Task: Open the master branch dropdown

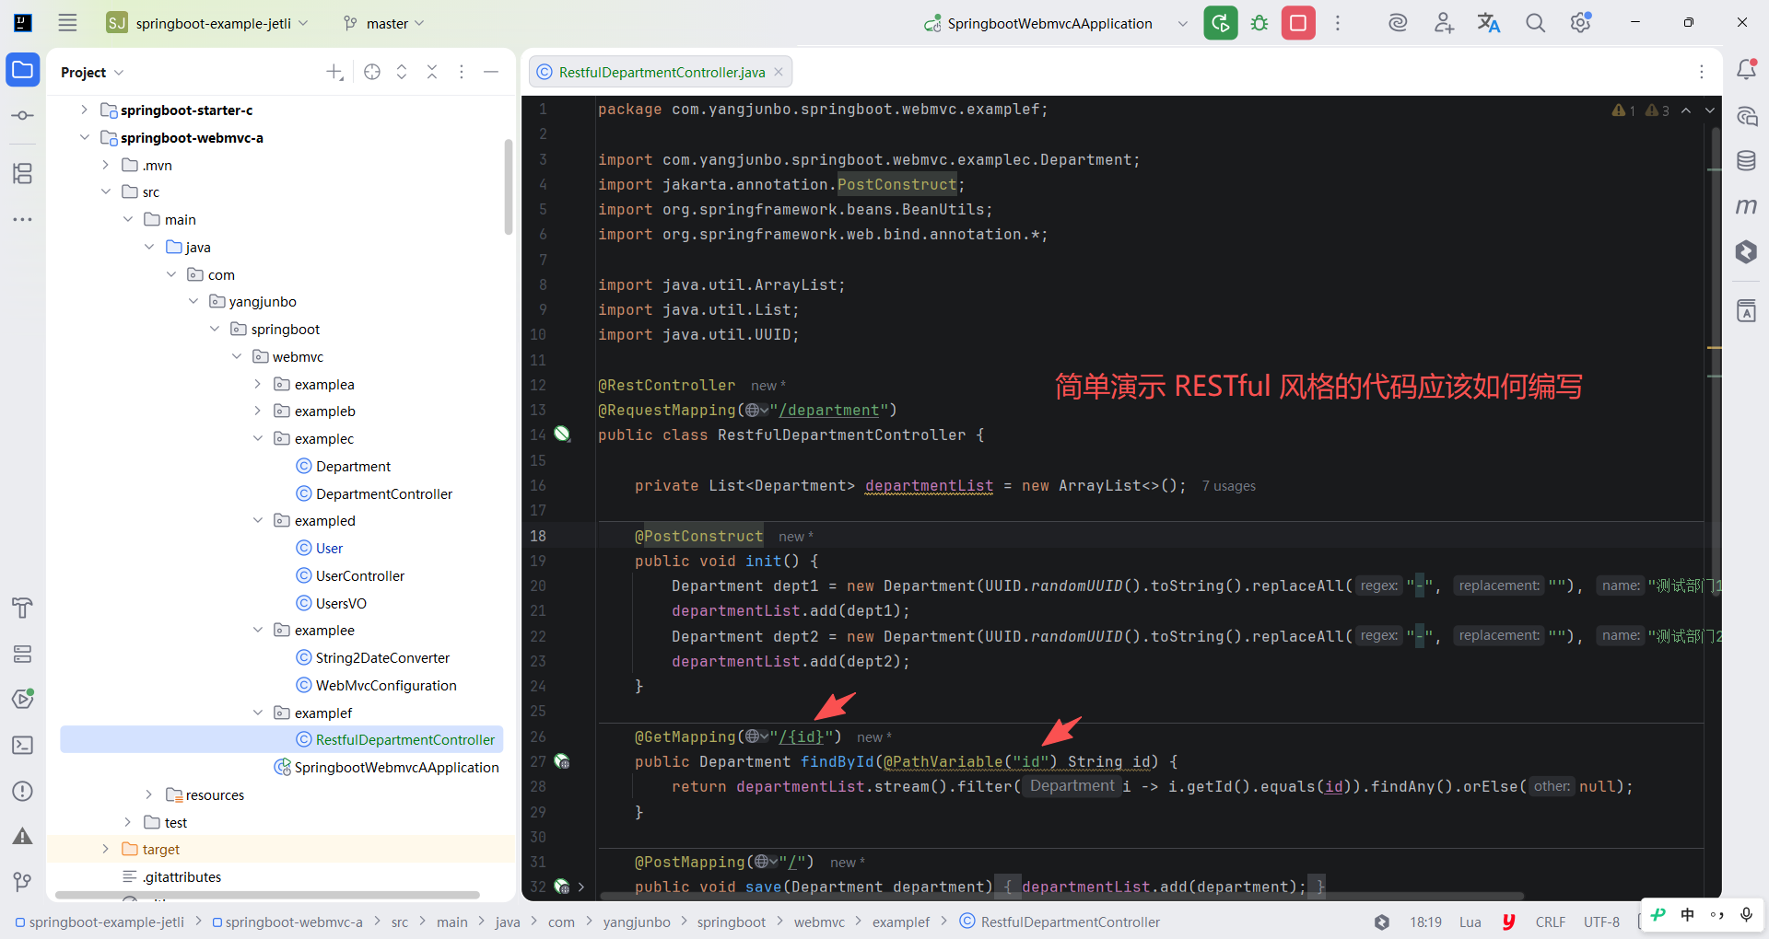Action: pos(383,23)
